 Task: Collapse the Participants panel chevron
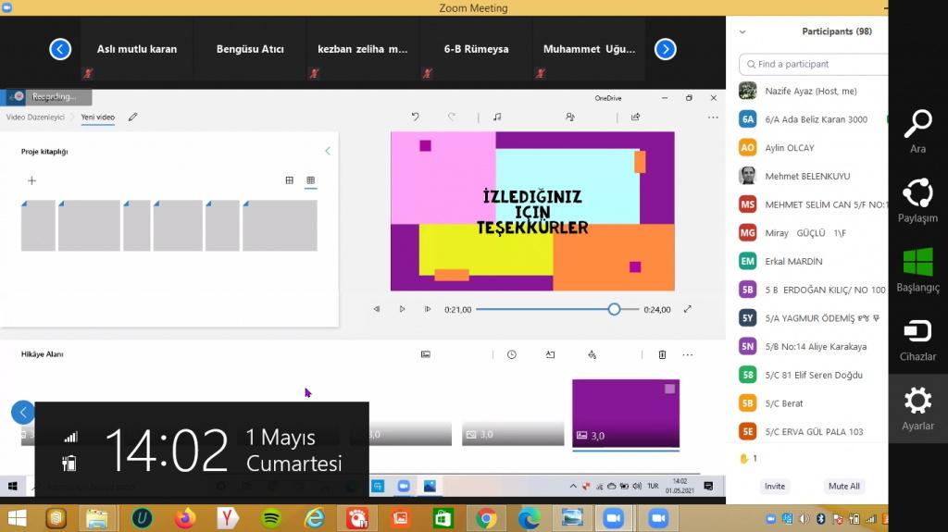click(x=742, y=31)
